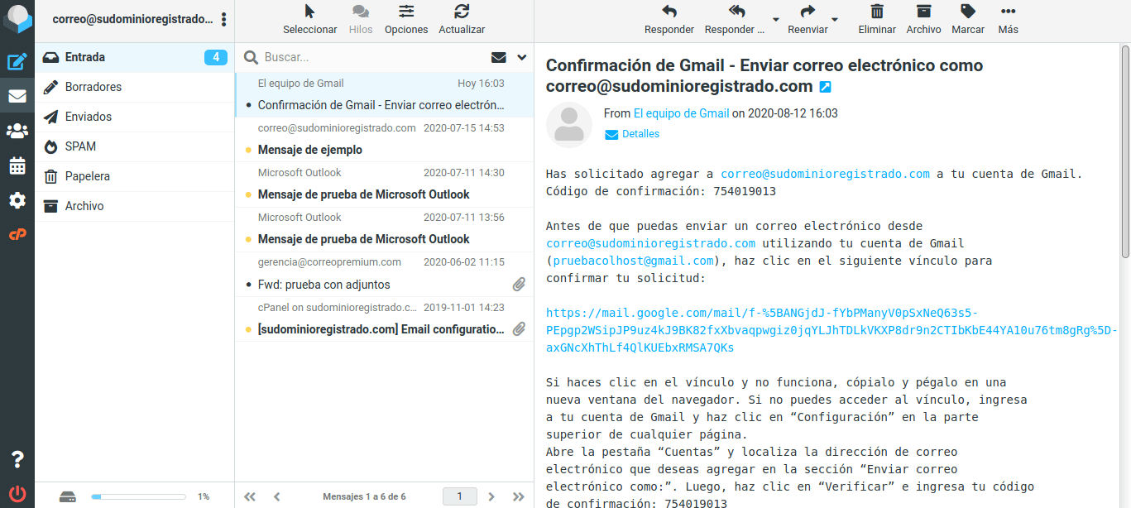Click the Marcar tag button
Image resolution: width=1131 pixels, height=508 pixels.
point(968,20)
